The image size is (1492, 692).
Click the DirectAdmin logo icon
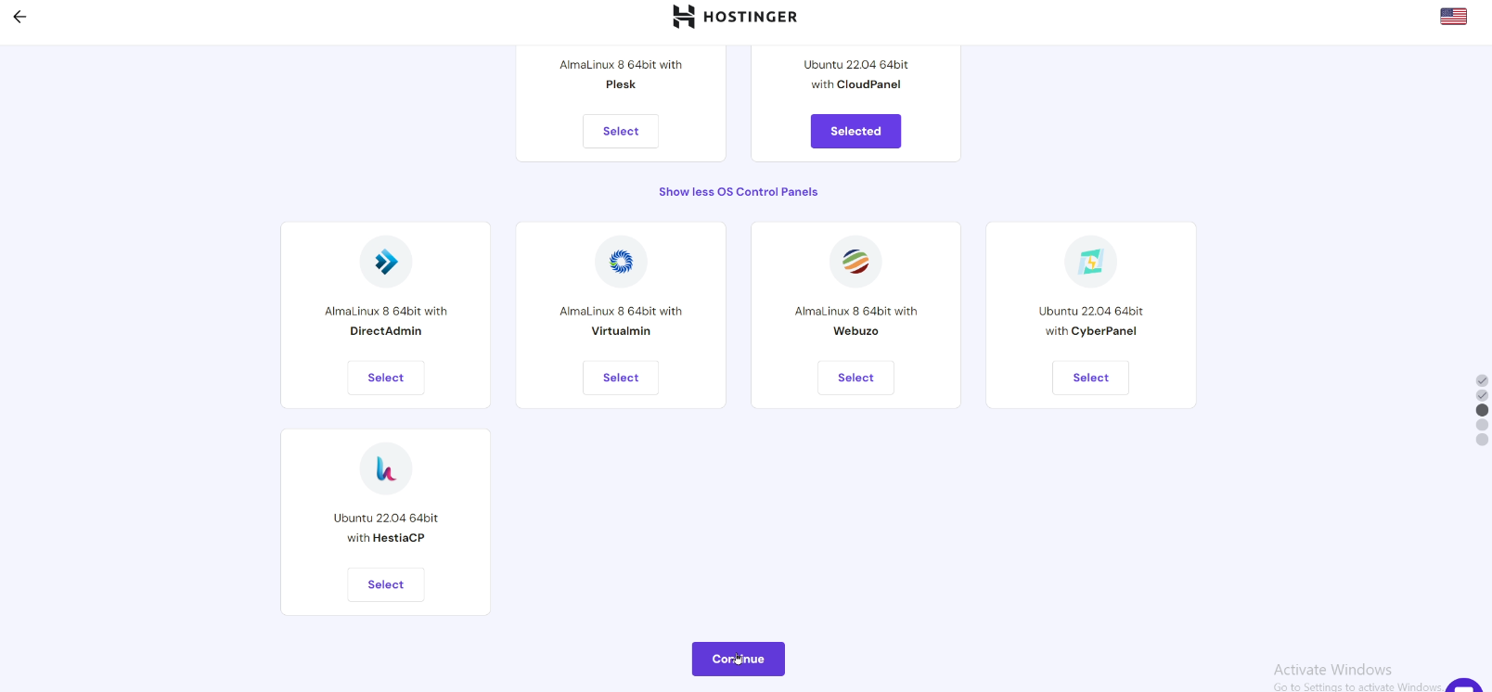pos(386,262)
